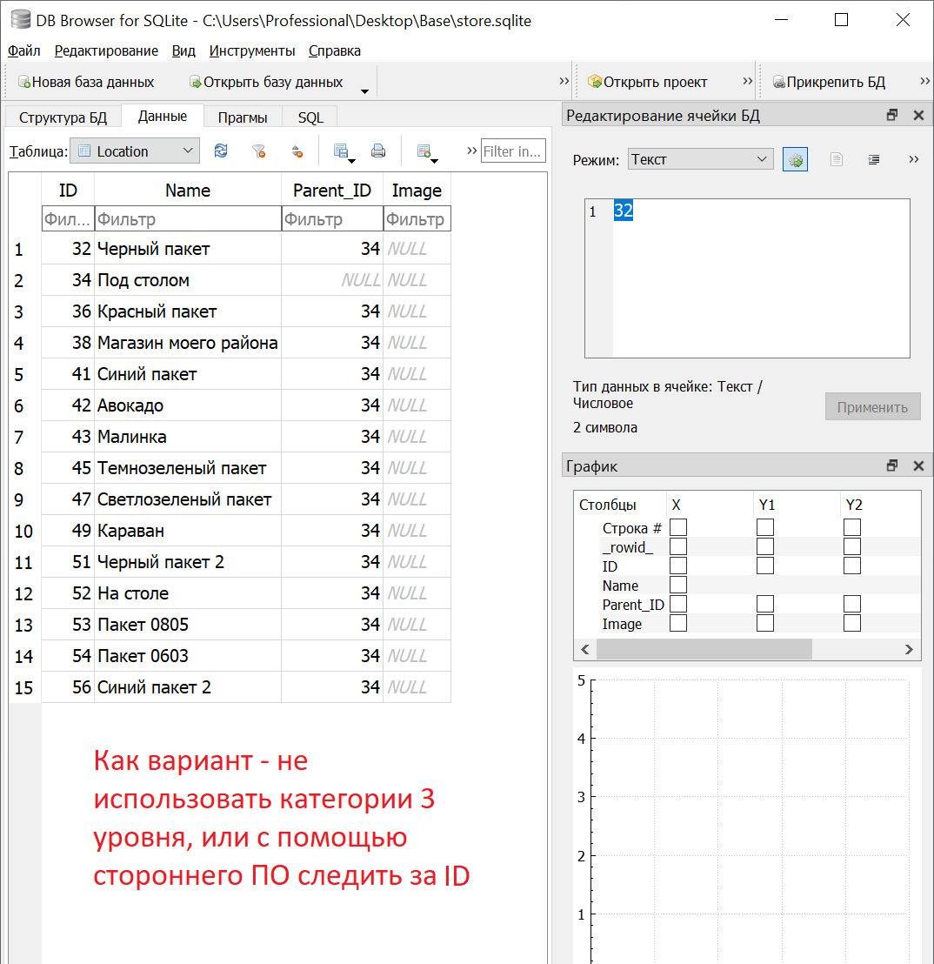Viewport: 934px width, 964px height.
Task: Print the table data
Action: coord(378,151)
